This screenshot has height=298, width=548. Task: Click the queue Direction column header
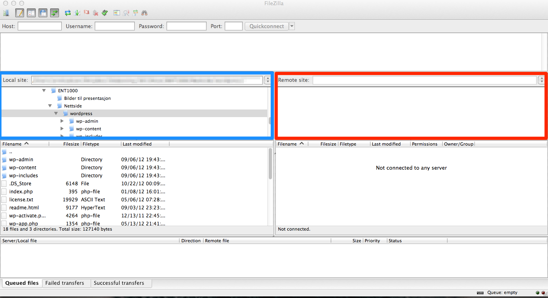click(191, 241)
